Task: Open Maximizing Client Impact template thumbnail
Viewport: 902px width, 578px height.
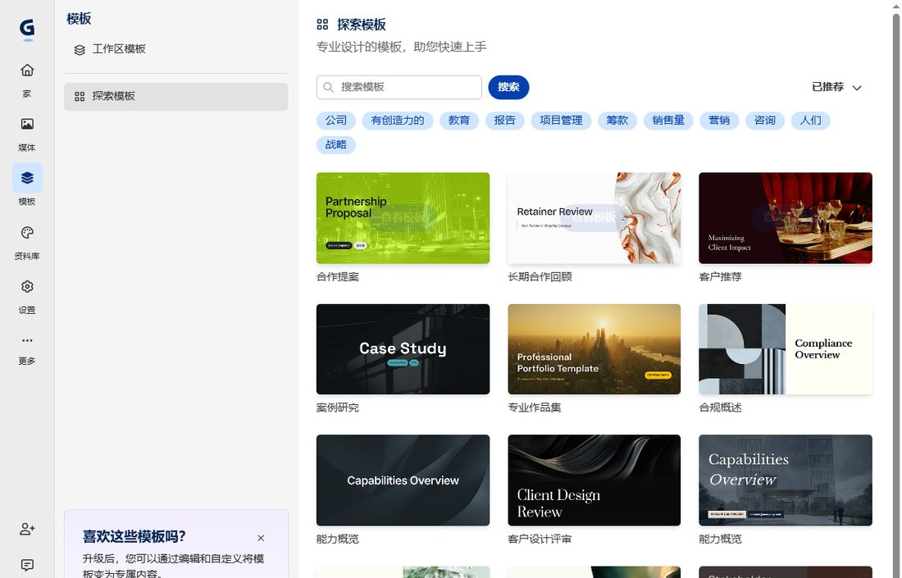Action: point(786,218)
